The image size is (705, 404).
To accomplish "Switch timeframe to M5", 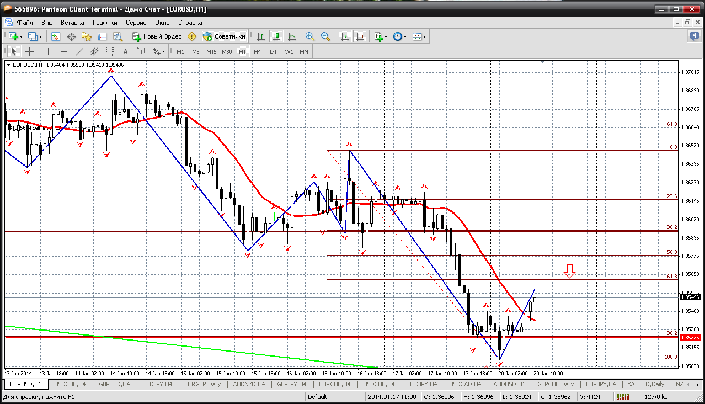I will tap(196, 51).
